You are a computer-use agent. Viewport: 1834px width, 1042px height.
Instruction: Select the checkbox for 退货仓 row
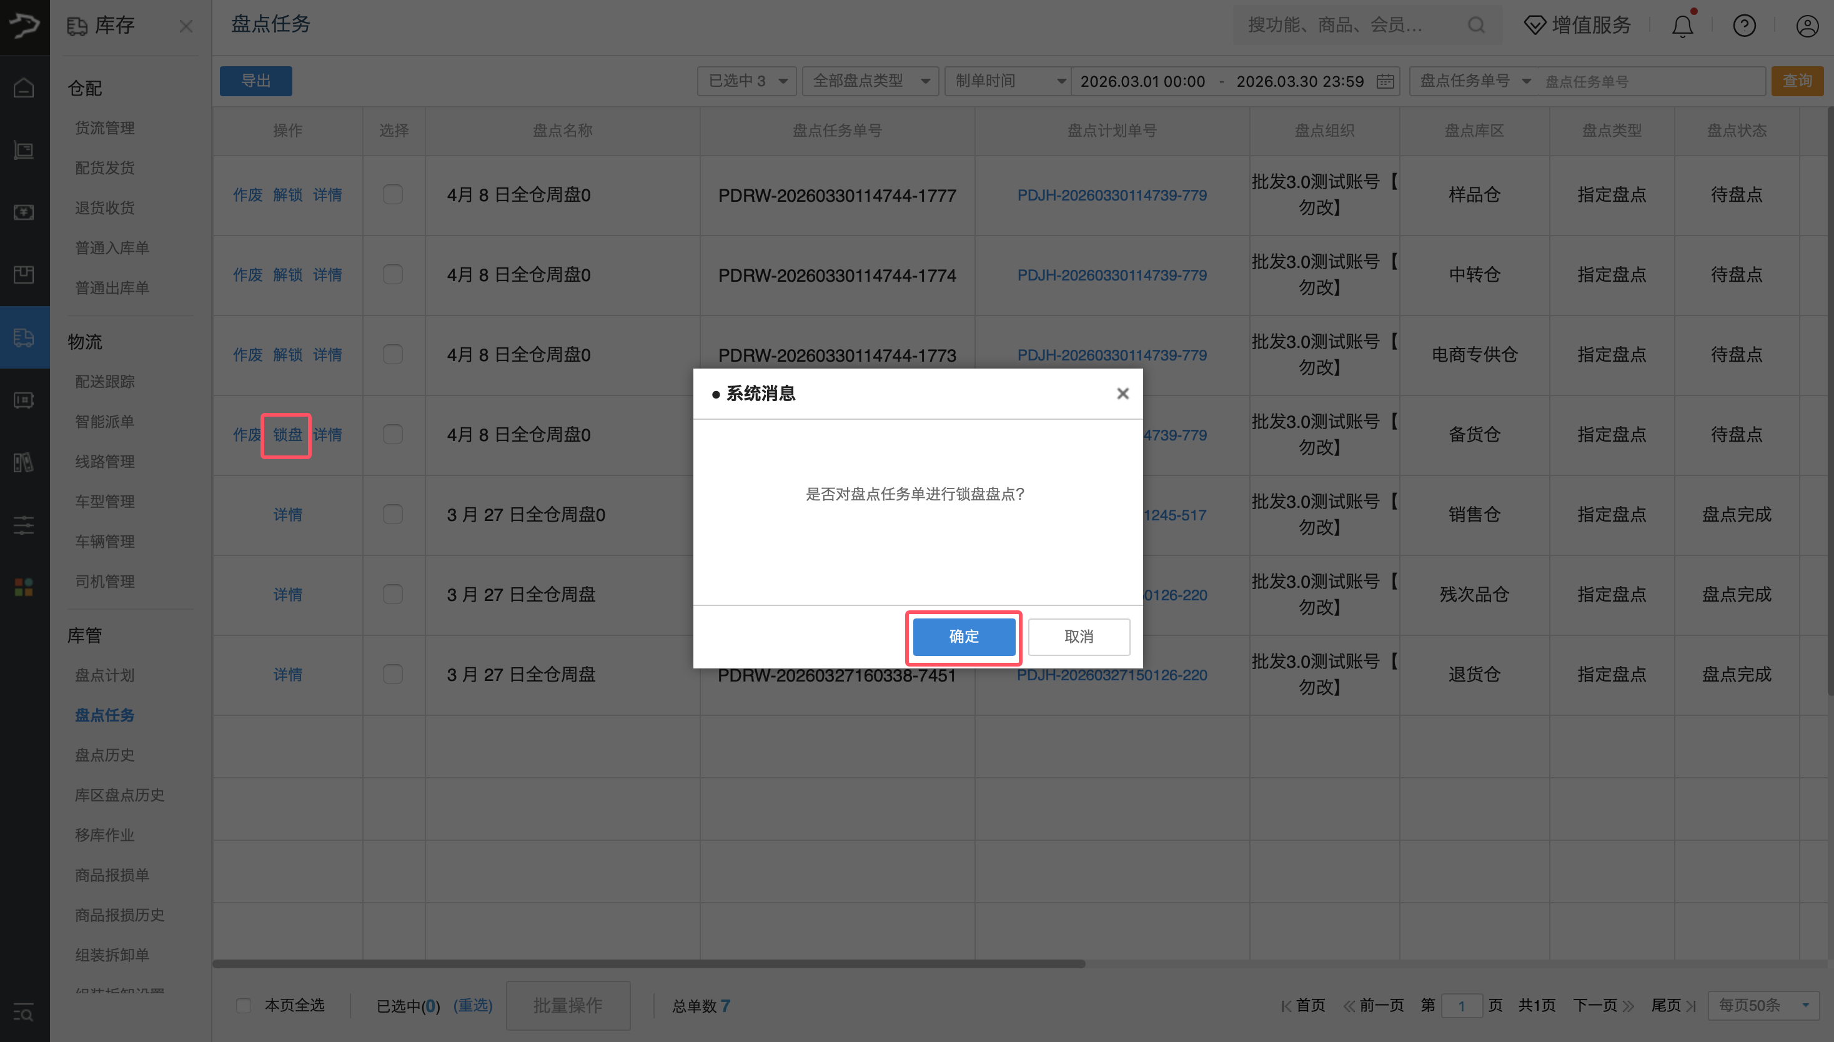coord(393,674)
